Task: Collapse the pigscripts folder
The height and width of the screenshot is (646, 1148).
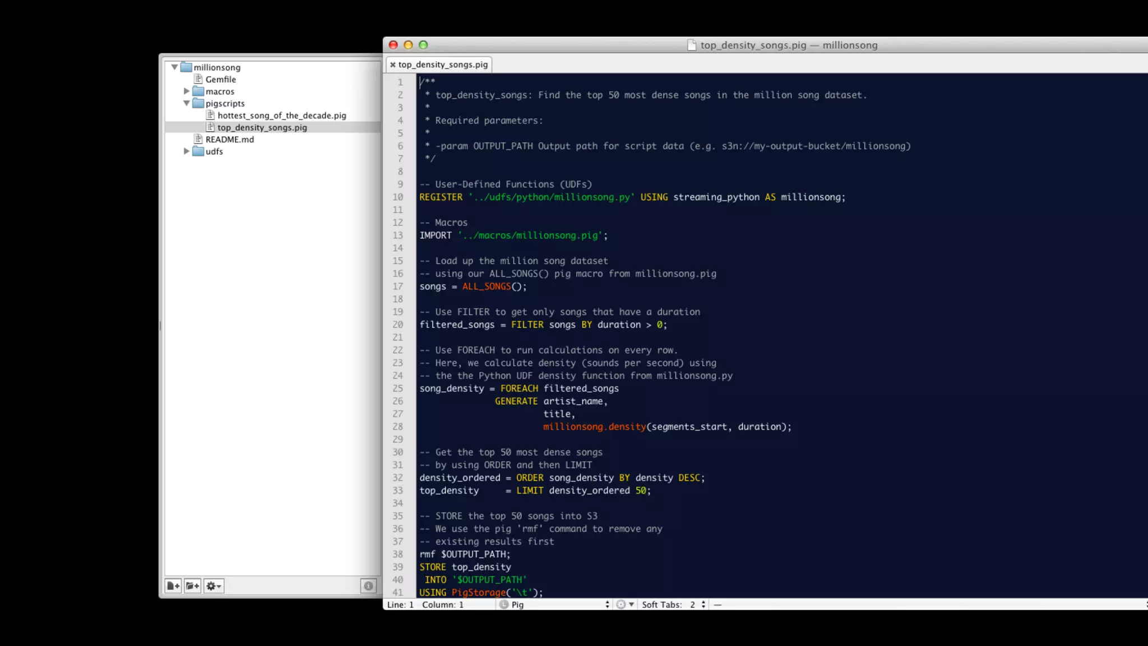Action: pyautogui.click(x=187, y=103)
